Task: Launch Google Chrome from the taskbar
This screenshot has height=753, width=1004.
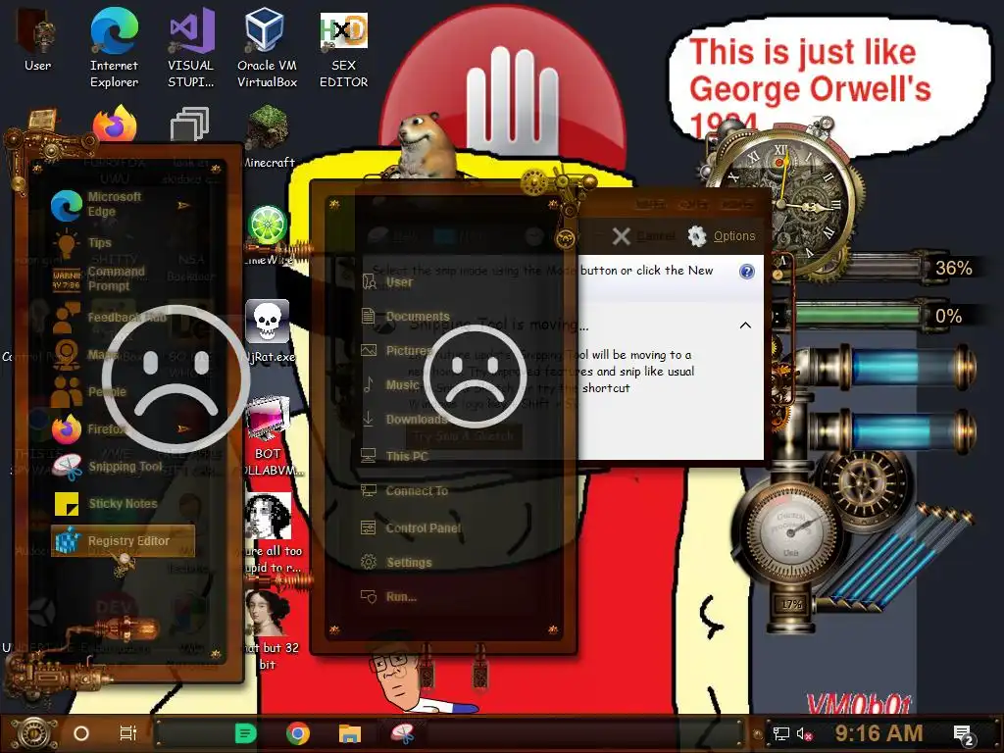Action: 298,733
